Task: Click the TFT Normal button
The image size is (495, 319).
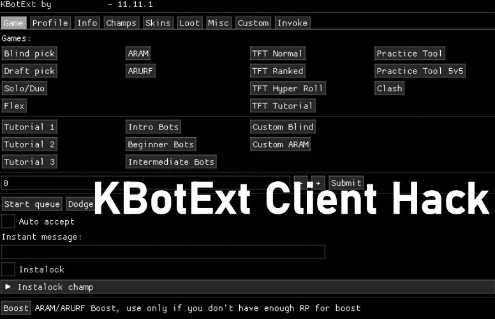Action: [x=277, y=54]
